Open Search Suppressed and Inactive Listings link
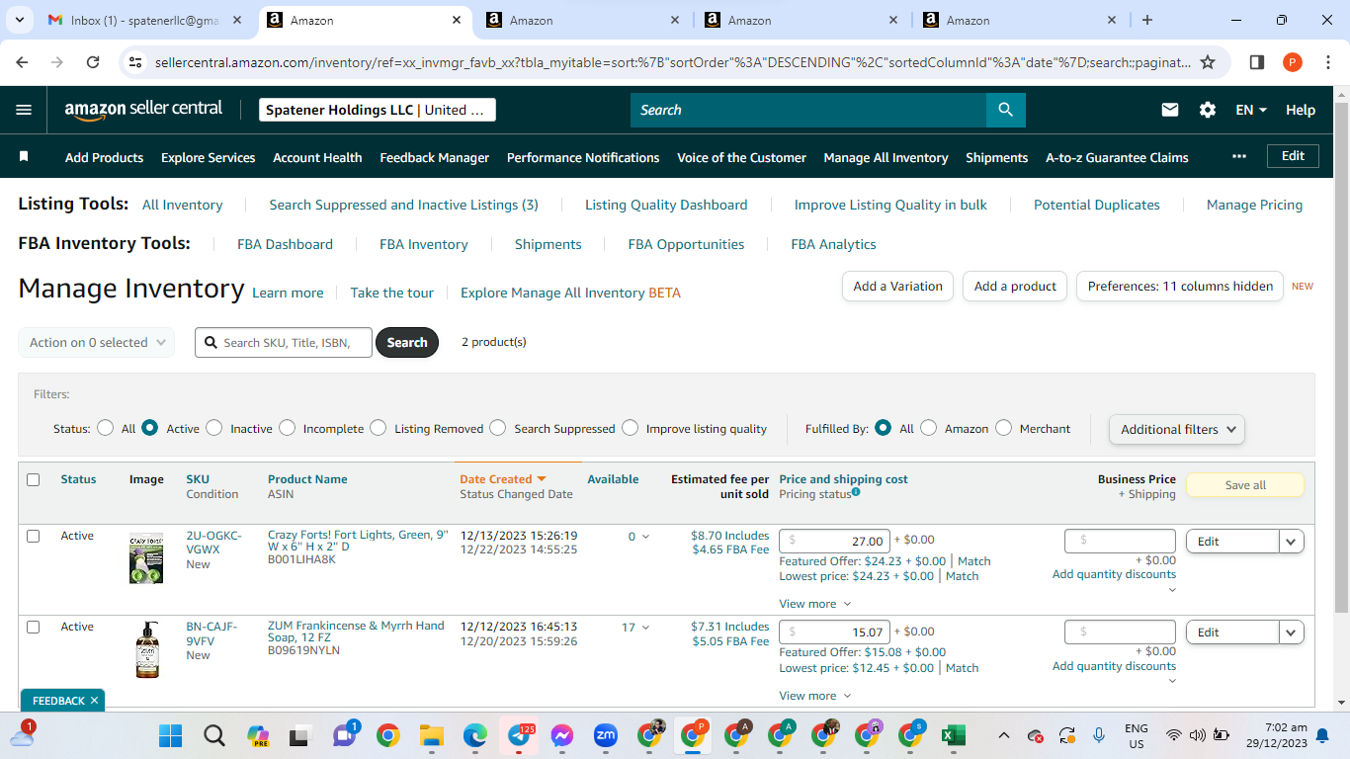This screenshot has width=1350, height=759. (404, 205)
